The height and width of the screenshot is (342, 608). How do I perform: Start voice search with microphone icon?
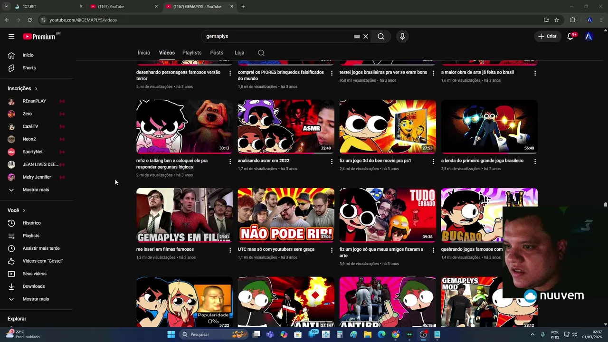[x=402, y=36]
